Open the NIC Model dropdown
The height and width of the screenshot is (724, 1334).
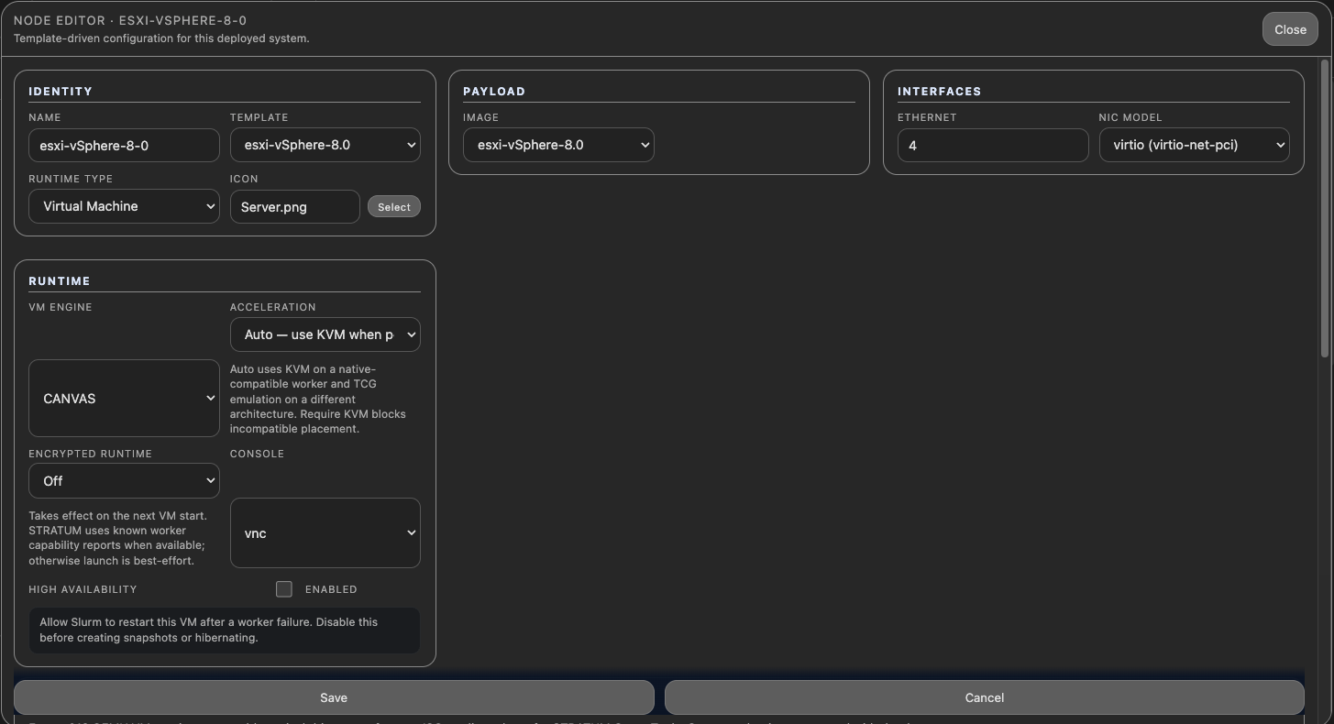pyautogui.click(x=1195, y=145)
